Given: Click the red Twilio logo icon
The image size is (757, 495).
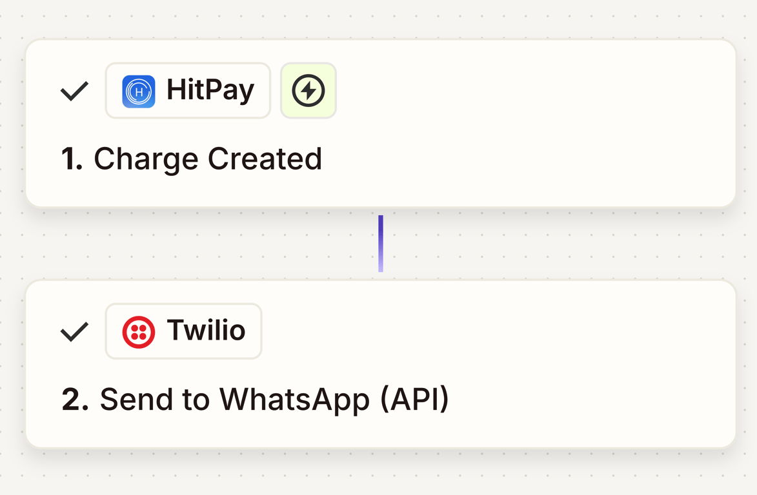Looking at the screenshot, I should pos(139,332).
